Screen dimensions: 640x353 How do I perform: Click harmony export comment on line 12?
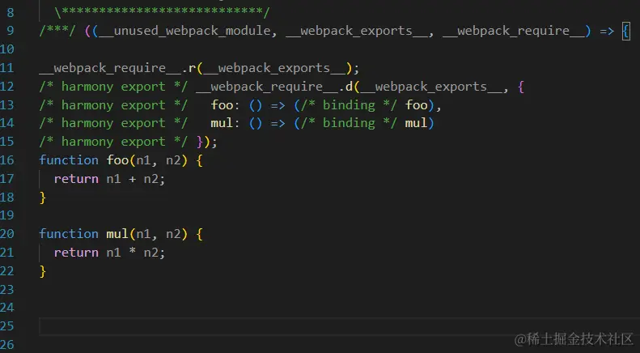point(113,87)
